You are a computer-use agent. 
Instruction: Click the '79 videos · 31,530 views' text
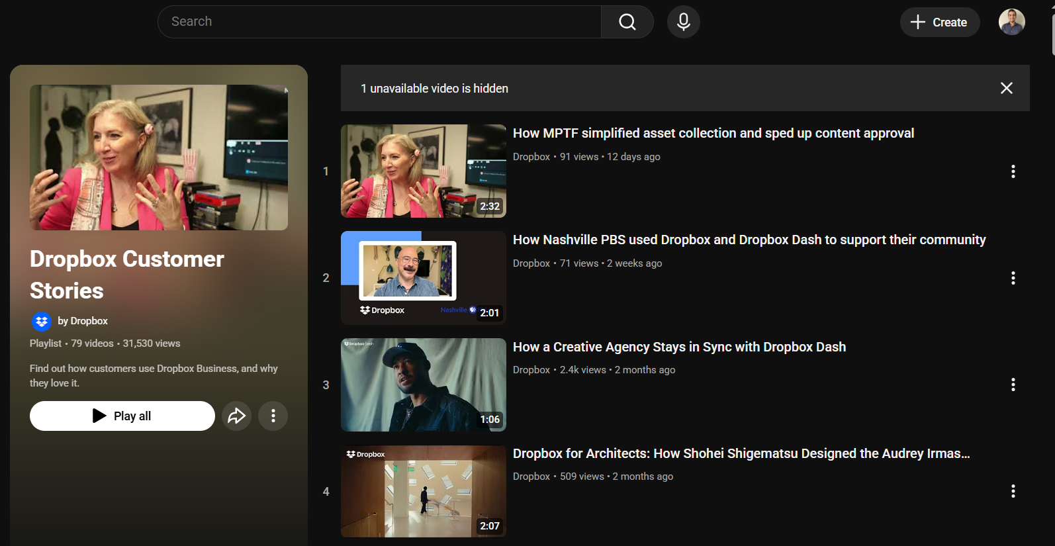(126, 343)
